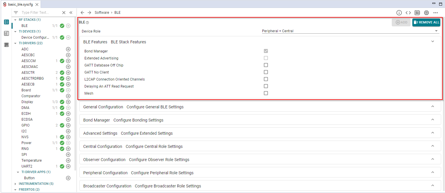Screen dimensions: 445x193
Task: Collapse the BLE Features section
Action: click(x=432, y=41)
